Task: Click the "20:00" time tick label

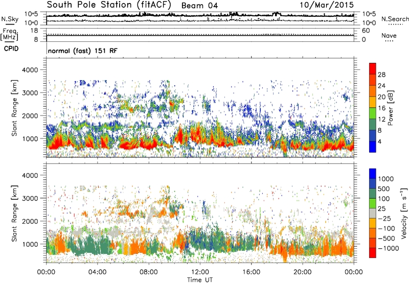Action: (x=302, y=272)
